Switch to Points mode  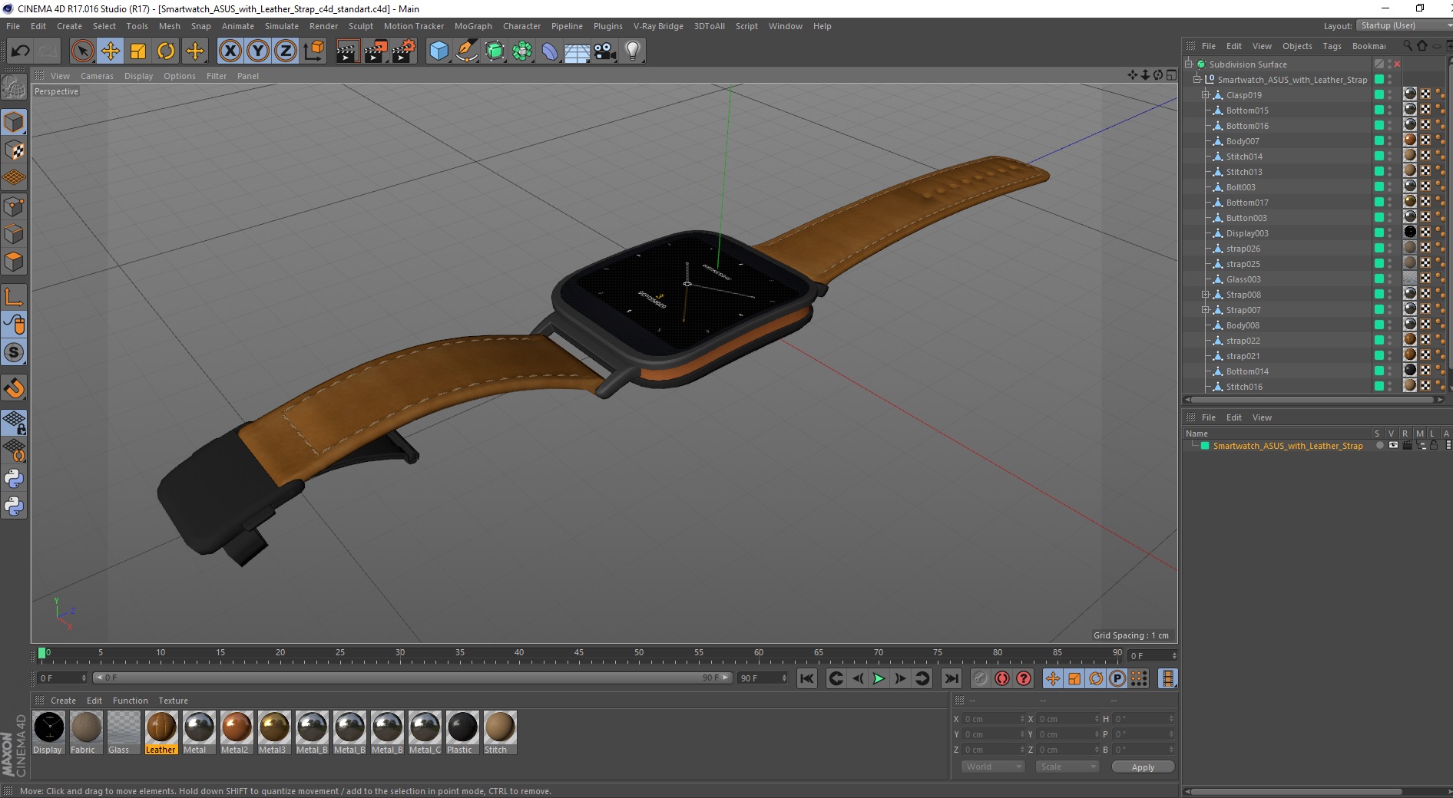click(14, 206)
